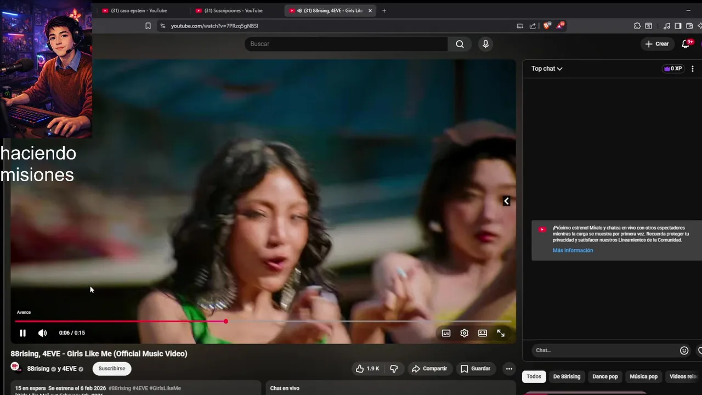Open the three-dot more actions under video
702x395 pixels.
509,369
